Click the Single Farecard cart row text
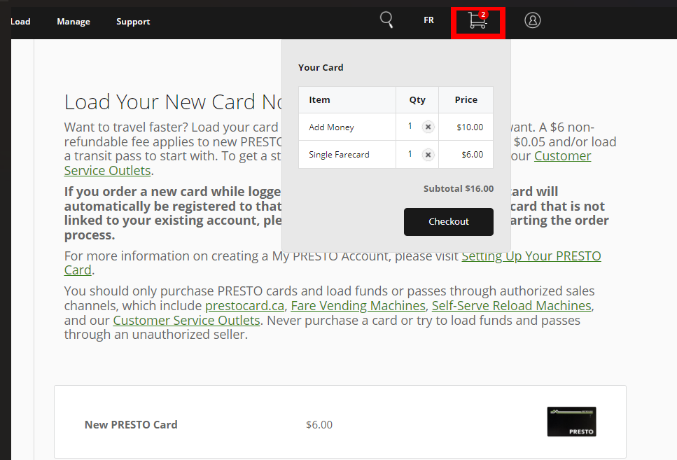Viewport: 677px width, 460px height. pos(339,155)
